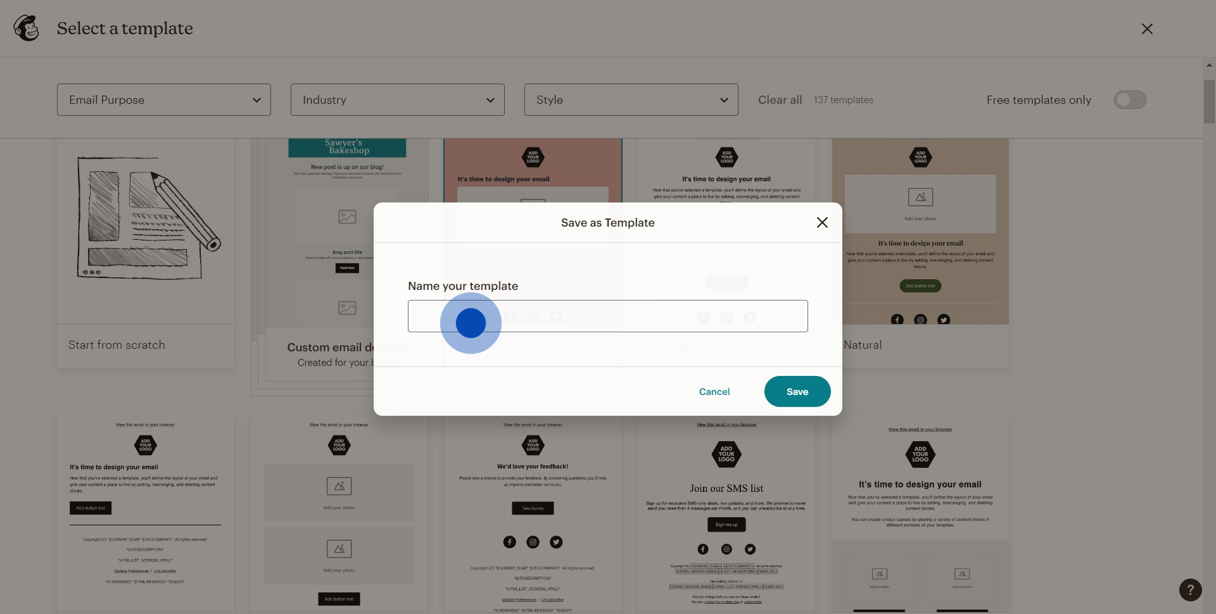This screenshot has height=614, width=1216.
Task: Click Instagram icon in Natural template
Action: [x=920, y=320]
